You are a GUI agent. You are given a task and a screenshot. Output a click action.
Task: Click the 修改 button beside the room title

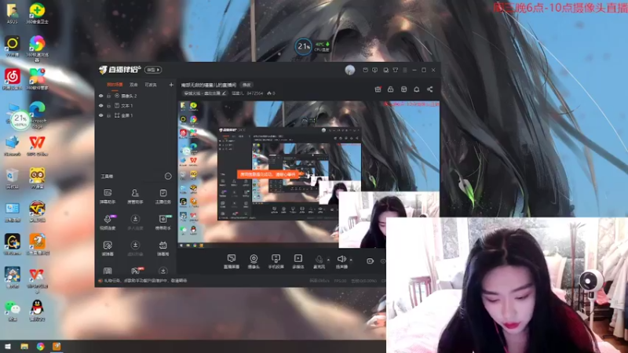point(246,85)
